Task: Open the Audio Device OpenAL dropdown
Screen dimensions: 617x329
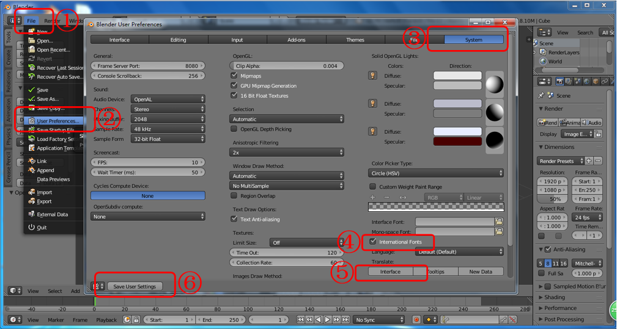Action: [168, 99]
